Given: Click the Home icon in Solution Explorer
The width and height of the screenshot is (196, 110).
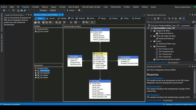Looking at the screenshot, I should click(x=155, y=19).
